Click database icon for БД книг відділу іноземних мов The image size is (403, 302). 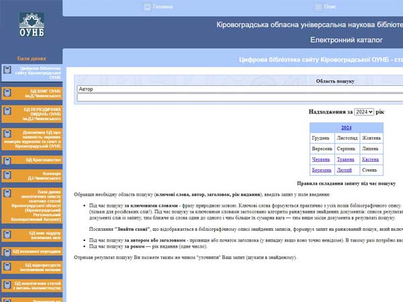click(7, 234)
